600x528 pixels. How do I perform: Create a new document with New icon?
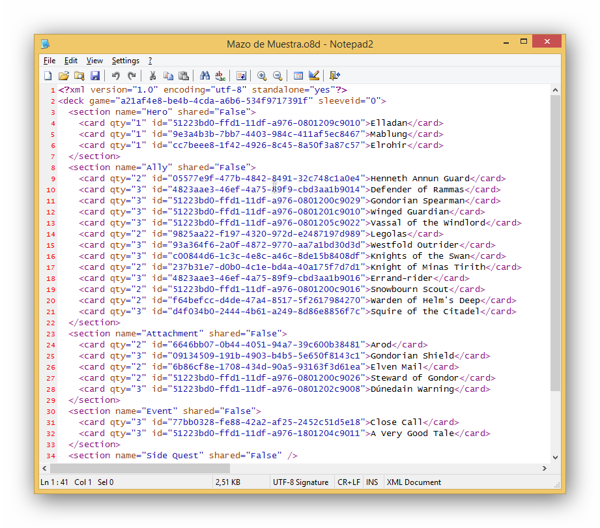pos(48,76)
